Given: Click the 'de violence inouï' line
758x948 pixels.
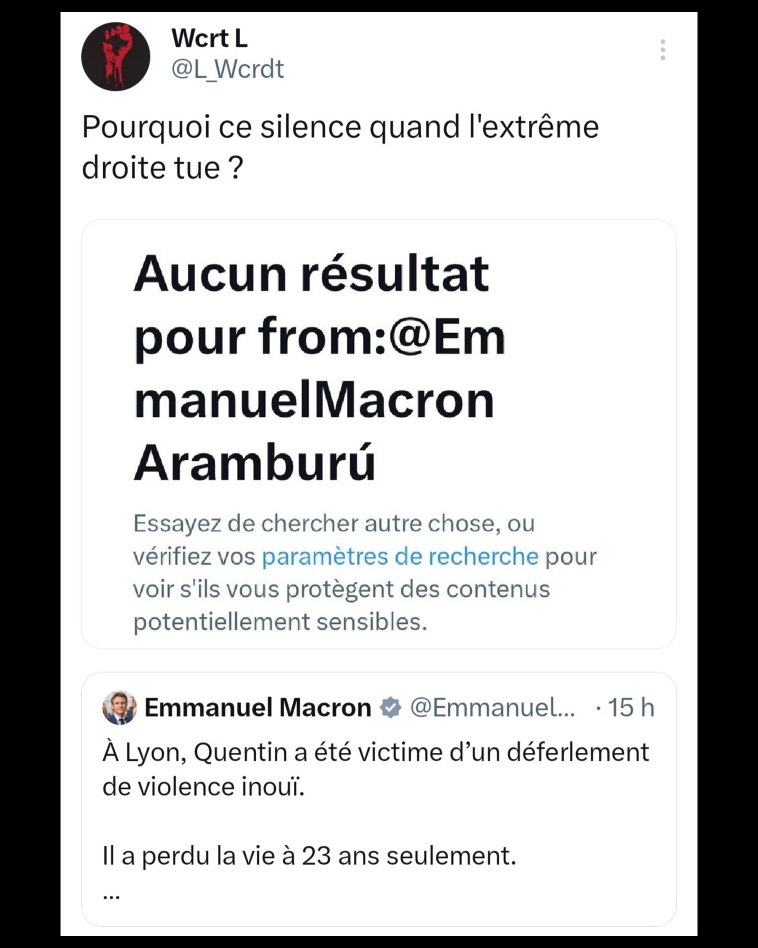Looking at the screenshot, I should [203, 787].
